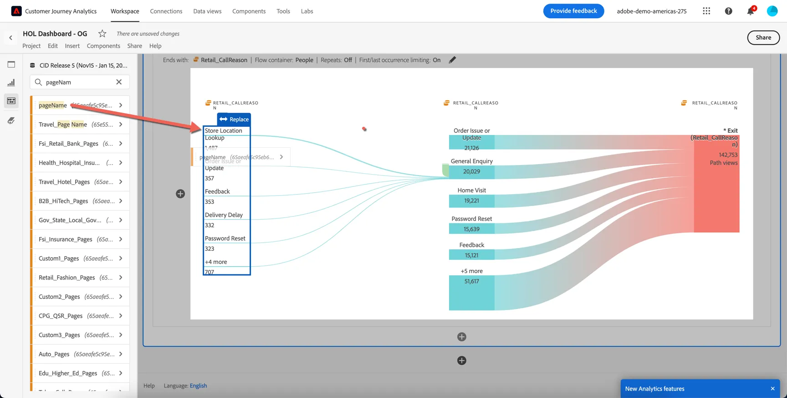Close the New Analytics features banner
Viewport: 787px width, 398px height.
(x=772, y=389)
